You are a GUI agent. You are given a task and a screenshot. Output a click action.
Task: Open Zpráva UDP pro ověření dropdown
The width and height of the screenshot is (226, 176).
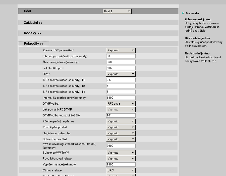(121, 50)
